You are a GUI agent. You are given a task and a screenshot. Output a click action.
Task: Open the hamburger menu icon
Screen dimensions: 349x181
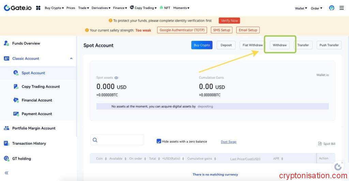tap(342, 8)
